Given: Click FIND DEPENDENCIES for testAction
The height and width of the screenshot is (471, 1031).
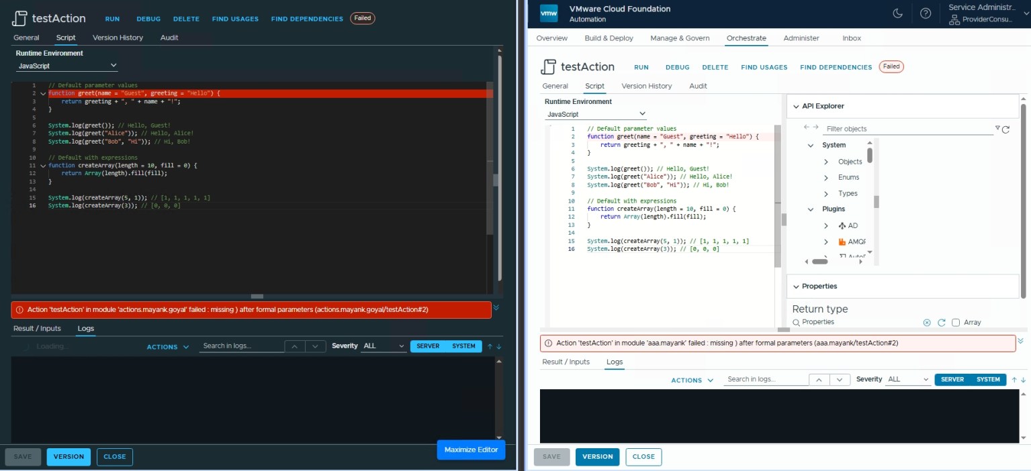Looking at the screenshot, I should point(836,67).
